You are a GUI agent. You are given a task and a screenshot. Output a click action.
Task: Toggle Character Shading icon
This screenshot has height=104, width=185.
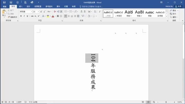[58, 16]
